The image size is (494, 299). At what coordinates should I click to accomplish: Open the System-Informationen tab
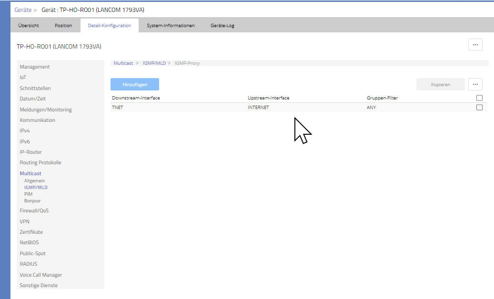171,26
